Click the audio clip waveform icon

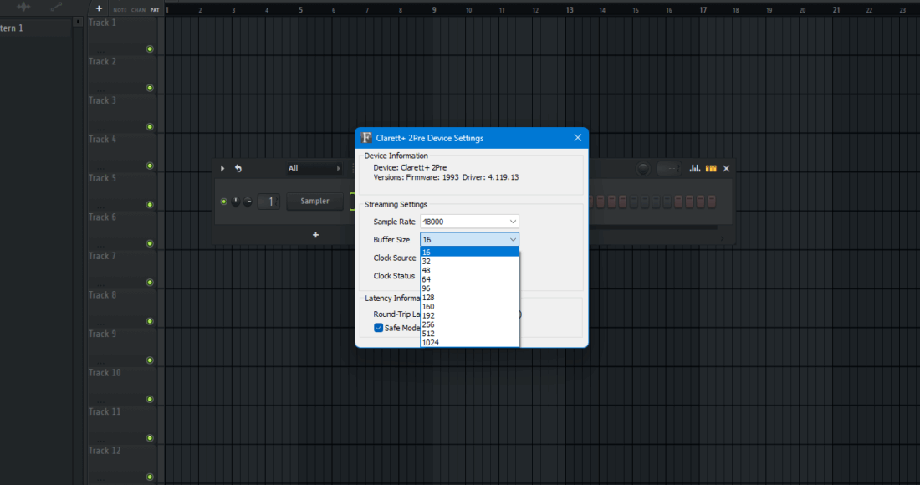click(23, 7)
